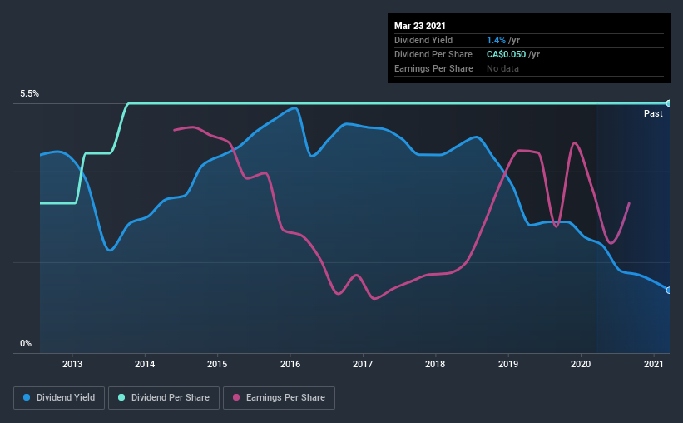
Task: Click the 2021 x-axis label
Action: pyautogui.click(x=653, y=364)
